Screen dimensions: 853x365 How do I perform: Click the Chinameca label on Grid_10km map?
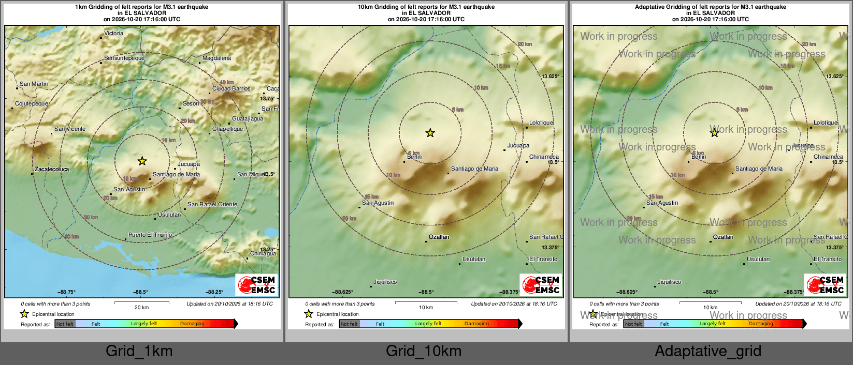544,157
